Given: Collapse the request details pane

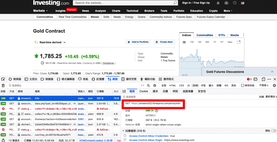Looking at the screenshot, I should [124, 91].
